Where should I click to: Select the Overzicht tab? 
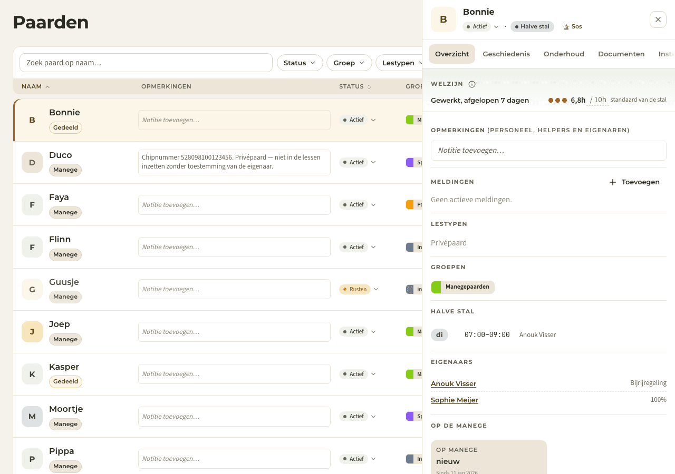[x=452, y=54]
